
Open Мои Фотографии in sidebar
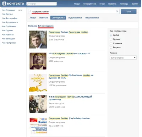10,18
